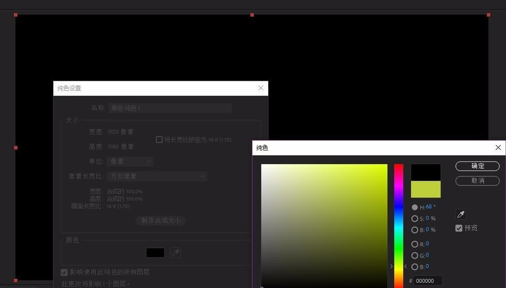This screenshot has width=506, height=288.
Task: Click the hue value 68
Action: tap(428, 207)
